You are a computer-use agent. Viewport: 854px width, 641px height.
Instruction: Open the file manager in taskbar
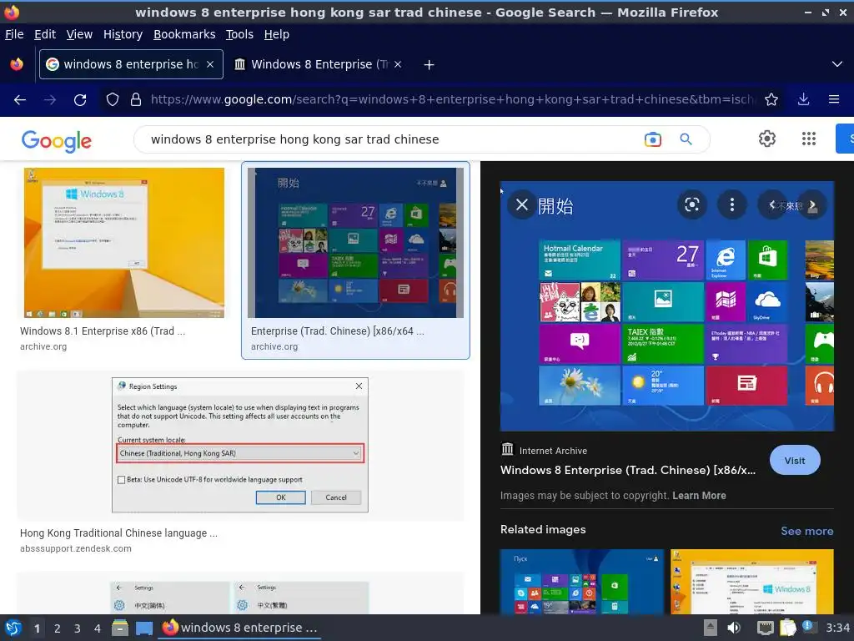[120, 628]
